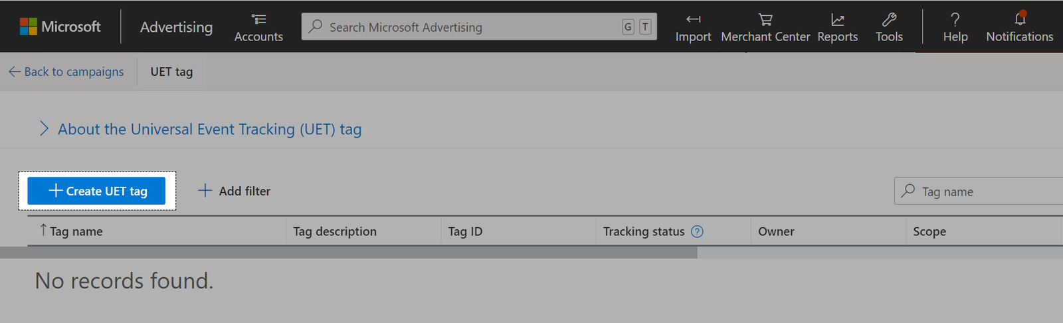1063x323 pixels.
Task: Open the Accounts hierarchy icon
Action: 258,19
